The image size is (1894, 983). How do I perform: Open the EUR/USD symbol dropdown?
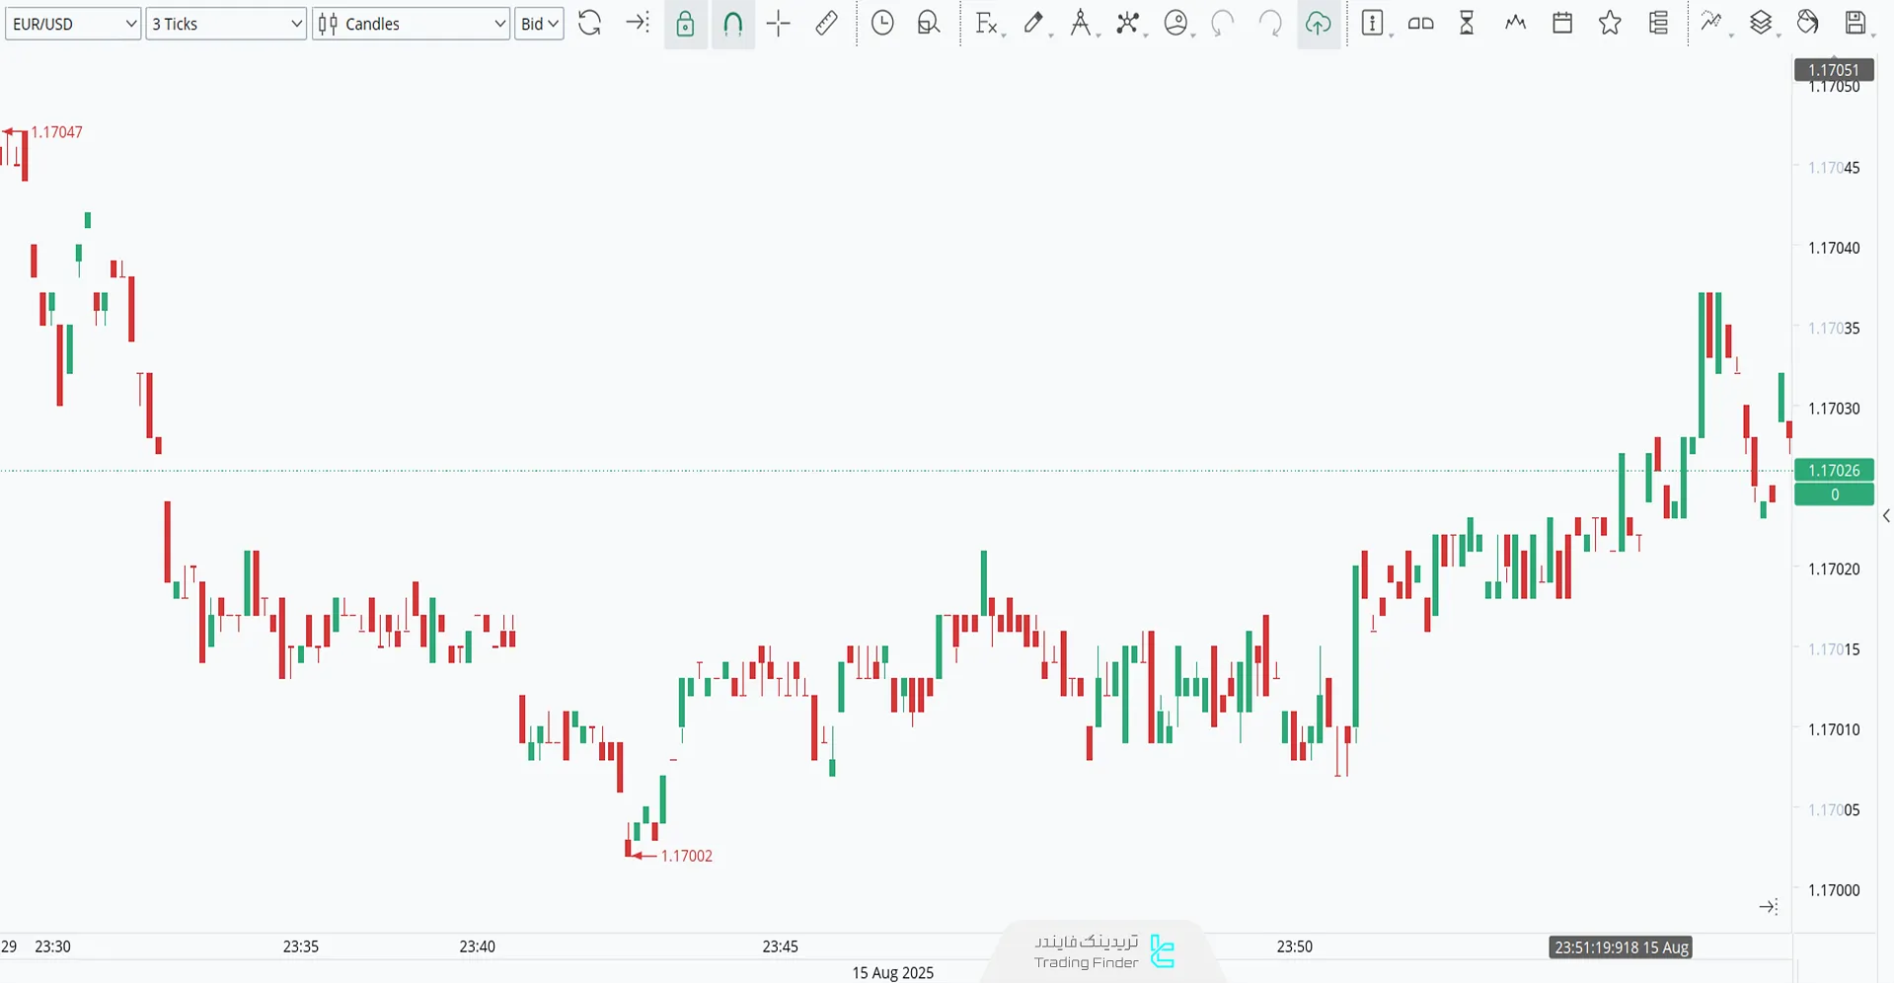tap(73, 24)
